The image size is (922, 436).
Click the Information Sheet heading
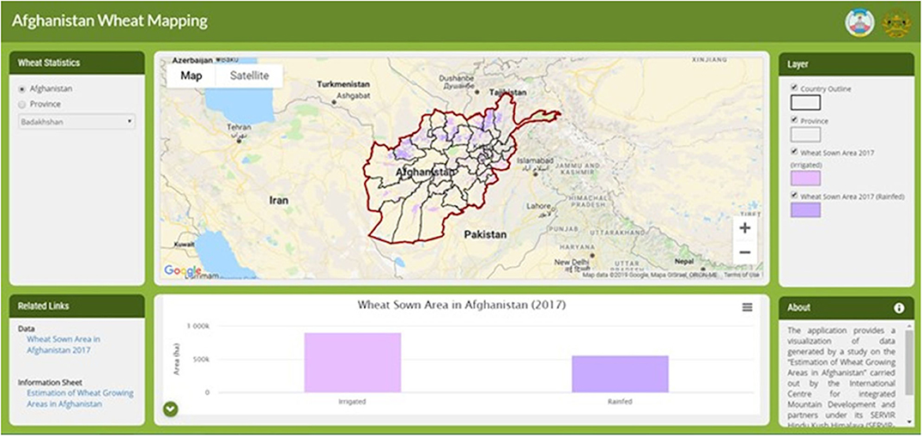pyautogui.click(x=51, y=383)
